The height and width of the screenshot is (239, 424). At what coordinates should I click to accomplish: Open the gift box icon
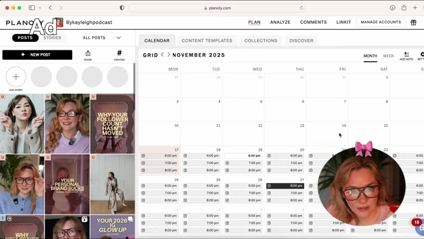tap(413, 22)
